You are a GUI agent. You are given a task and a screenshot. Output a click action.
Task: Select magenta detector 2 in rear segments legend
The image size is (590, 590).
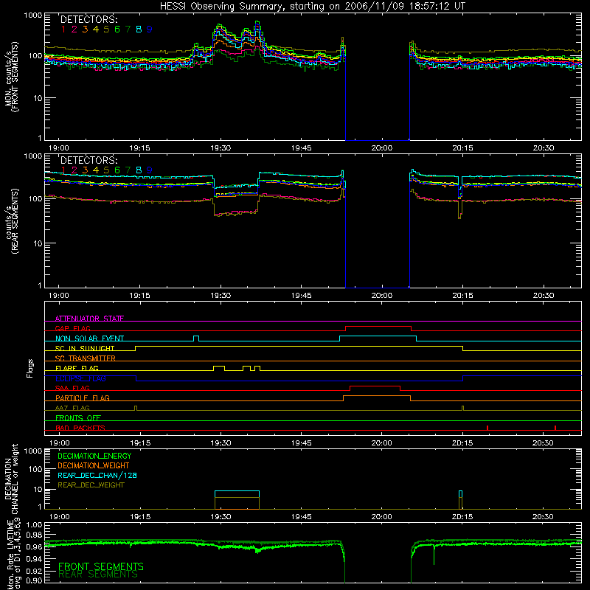click(x=74, y=170)
